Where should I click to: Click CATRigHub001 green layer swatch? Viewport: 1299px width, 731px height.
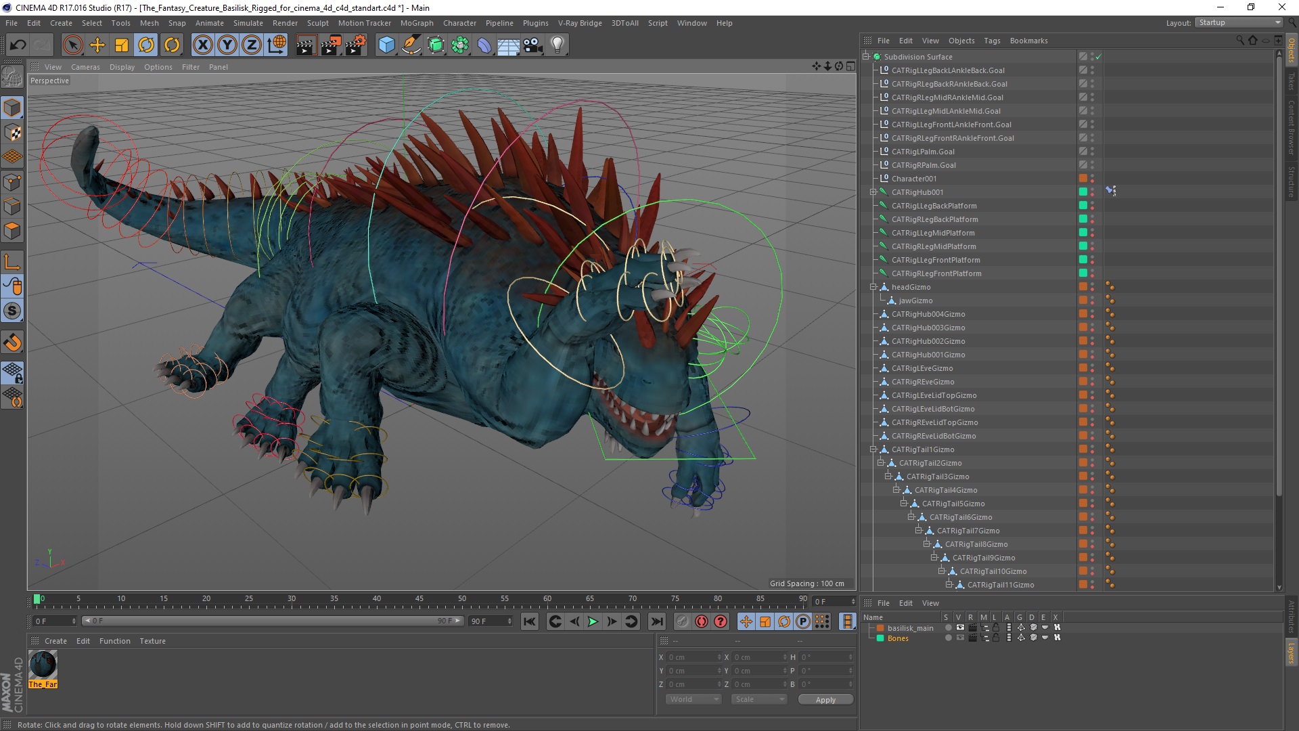click(x=1082, y=192)
